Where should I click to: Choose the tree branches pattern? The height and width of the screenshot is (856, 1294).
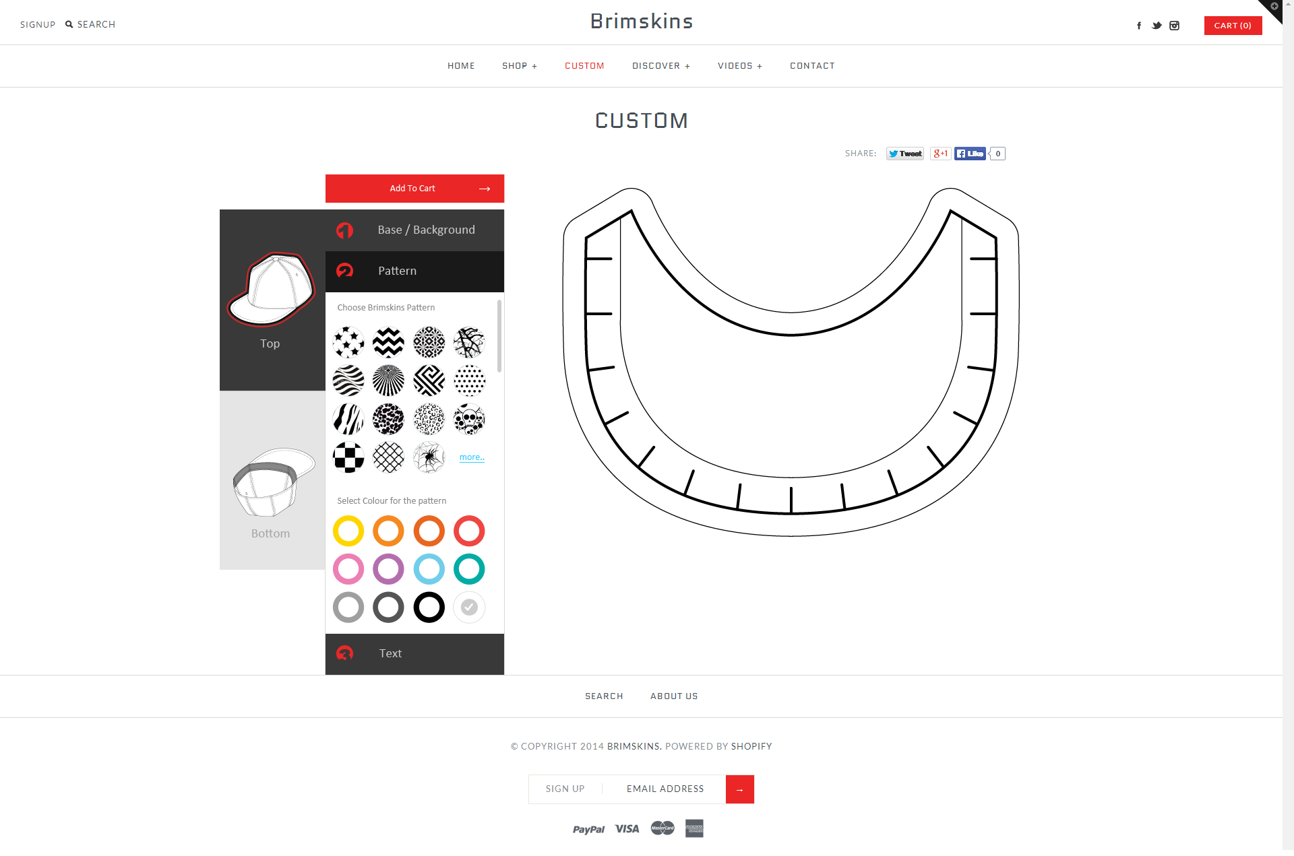coord(470,342)
